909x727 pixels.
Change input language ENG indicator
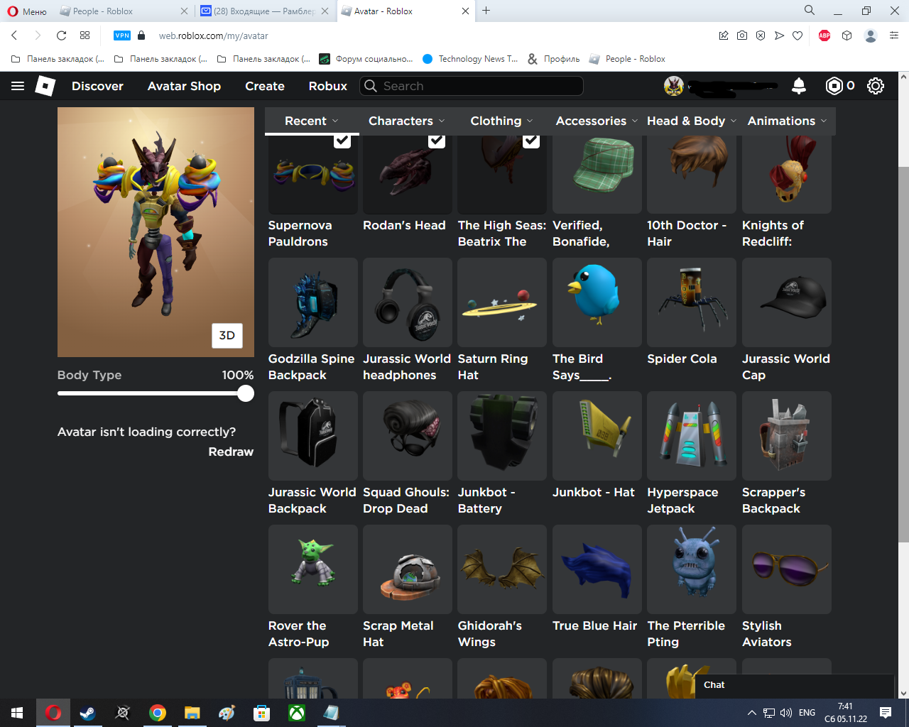click(807, 713)
